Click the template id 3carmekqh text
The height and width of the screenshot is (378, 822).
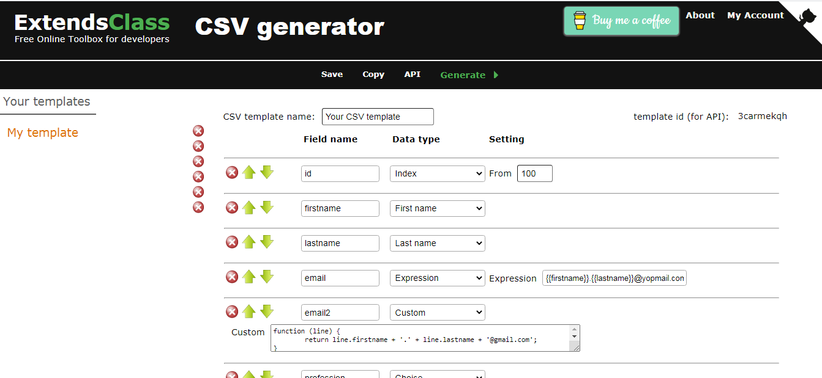763,116
